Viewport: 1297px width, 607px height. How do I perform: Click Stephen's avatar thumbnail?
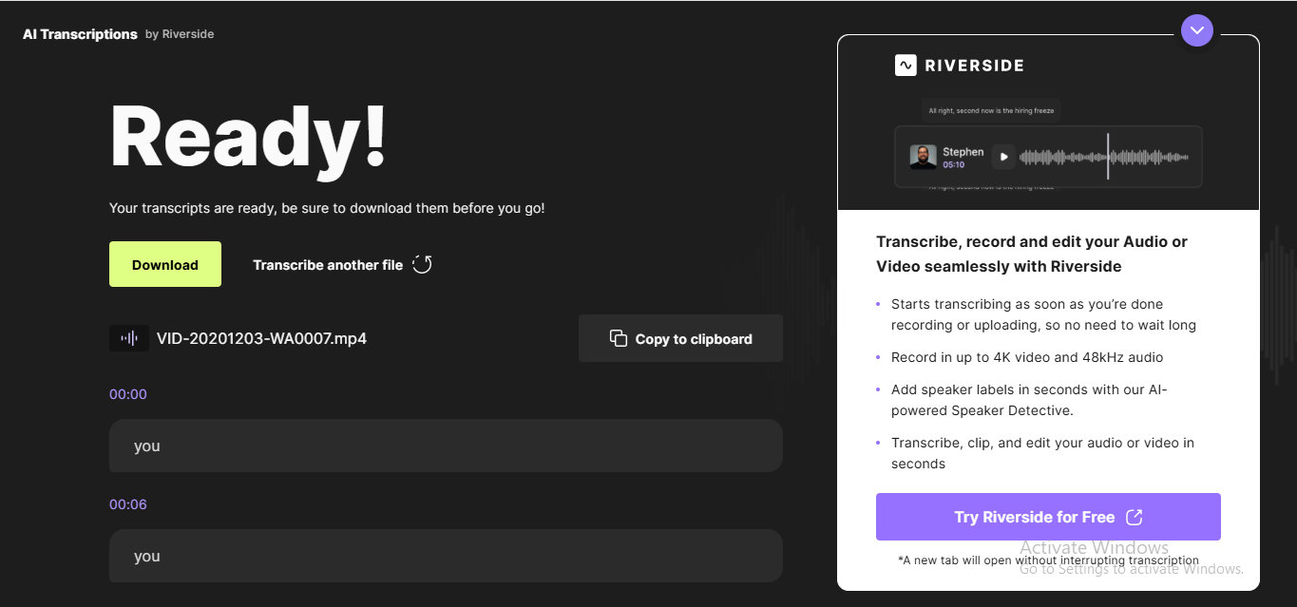pos(923,157)
